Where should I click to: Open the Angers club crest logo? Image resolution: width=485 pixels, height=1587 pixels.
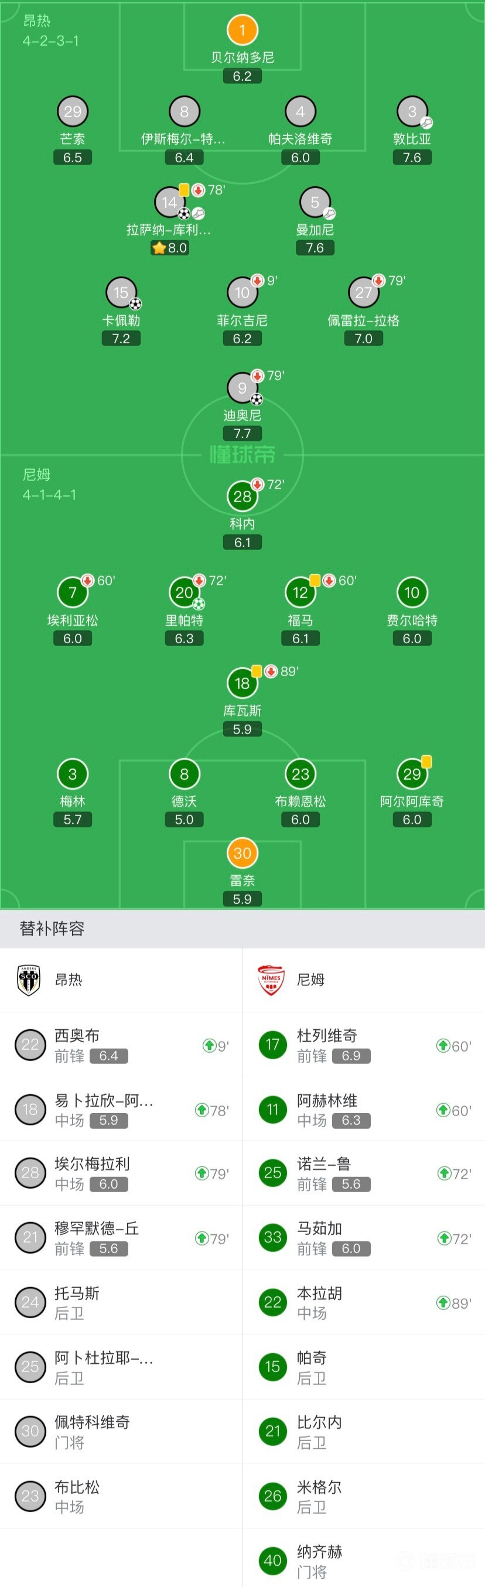click(x=29, y=979)
